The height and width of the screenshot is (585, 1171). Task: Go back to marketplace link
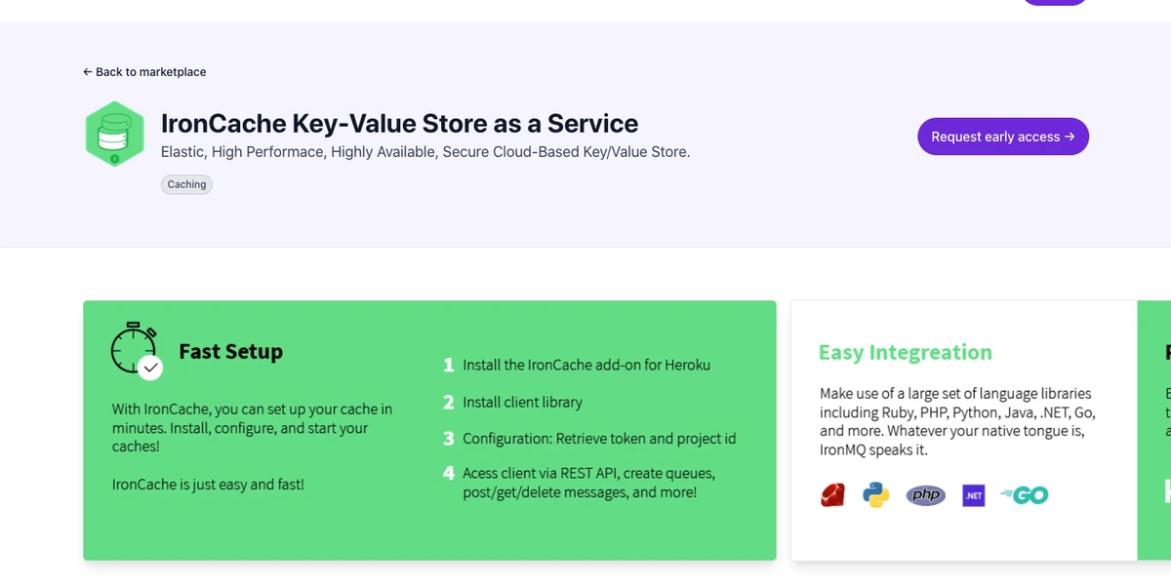click(144, 72)
